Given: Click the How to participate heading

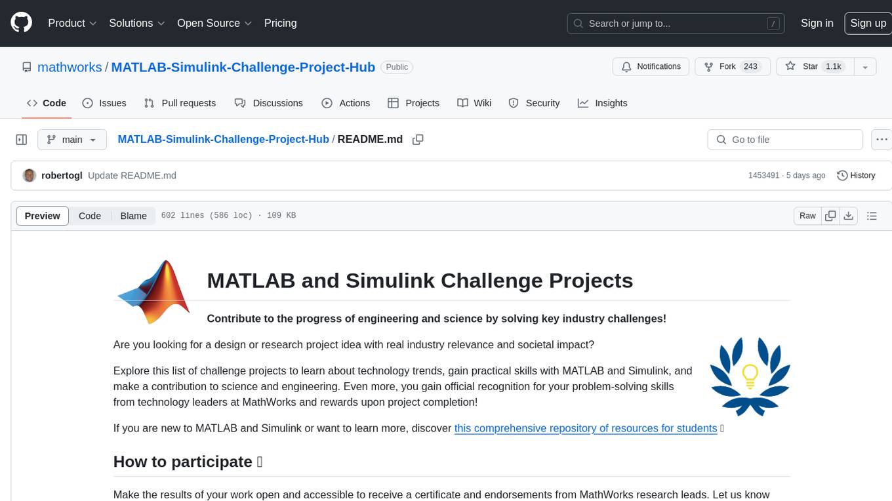Looking at the screenshot, I should pyautogui.click(x=188, y=462).
